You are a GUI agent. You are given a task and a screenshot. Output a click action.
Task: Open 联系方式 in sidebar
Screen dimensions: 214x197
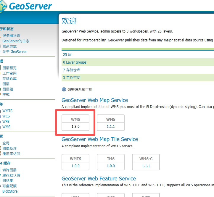click(9, 46)
